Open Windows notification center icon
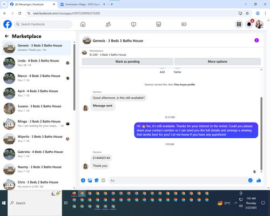The width and height of the screenshot is (270, 216). [x=263, y=203]
